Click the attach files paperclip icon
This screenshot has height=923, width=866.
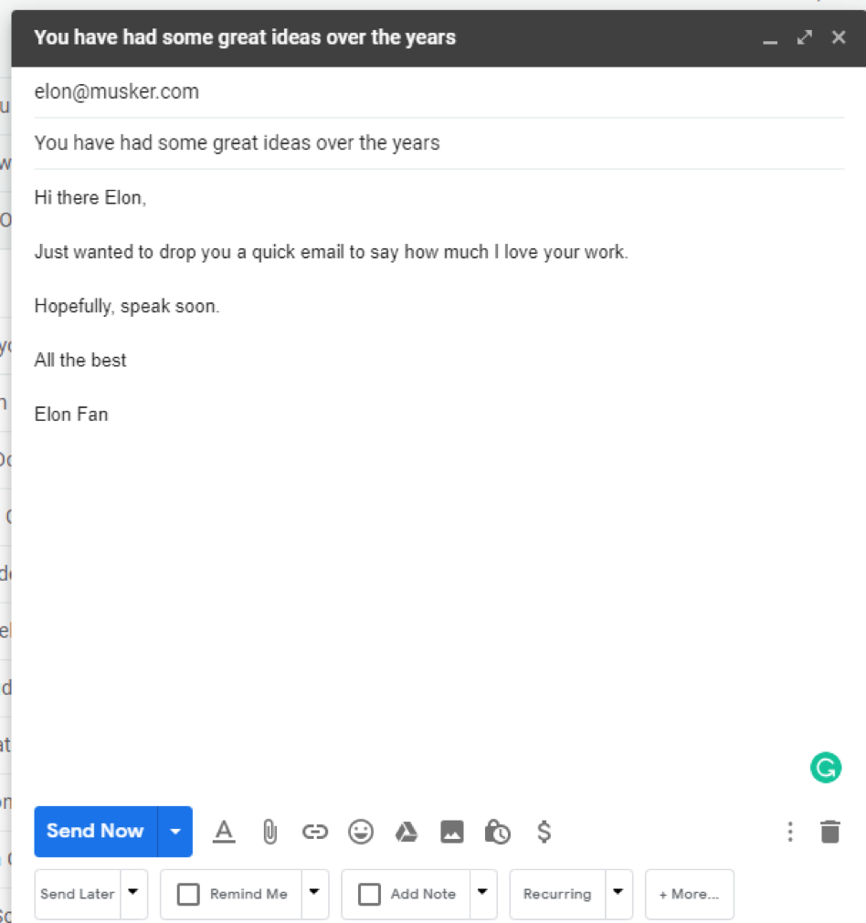tap(269, 832)
